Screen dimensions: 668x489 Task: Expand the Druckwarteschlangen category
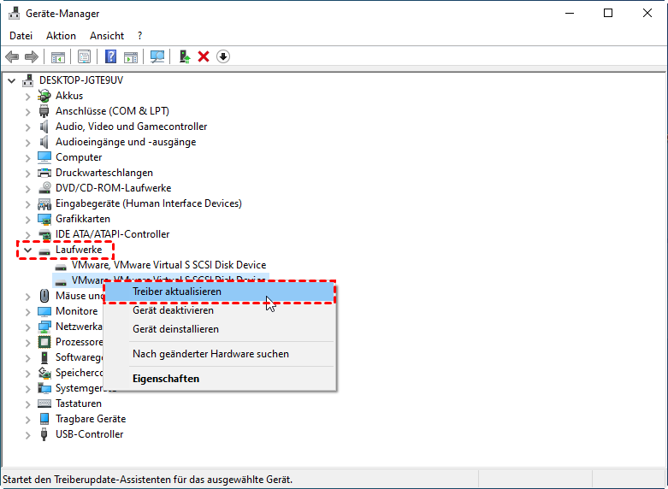point(27,173)
